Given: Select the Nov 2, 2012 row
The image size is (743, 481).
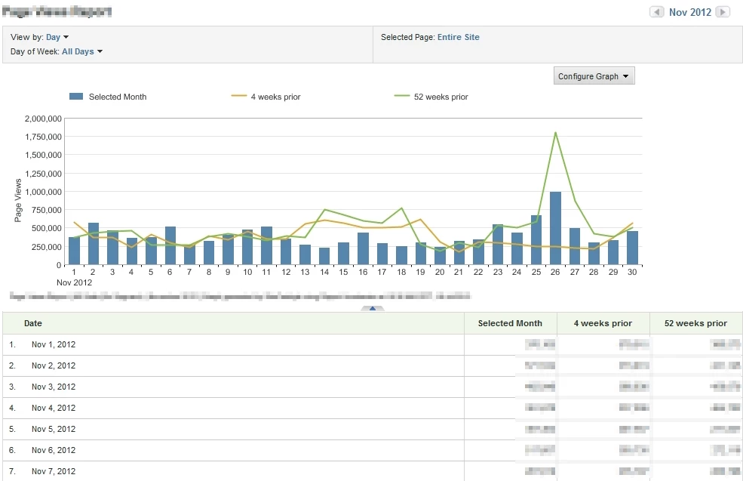Looking at the screenshot, I should 373,365.
